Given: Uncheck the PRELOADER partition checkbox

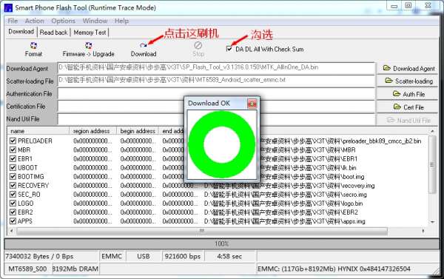Looking at the screenshot, I should pos(13,141).
